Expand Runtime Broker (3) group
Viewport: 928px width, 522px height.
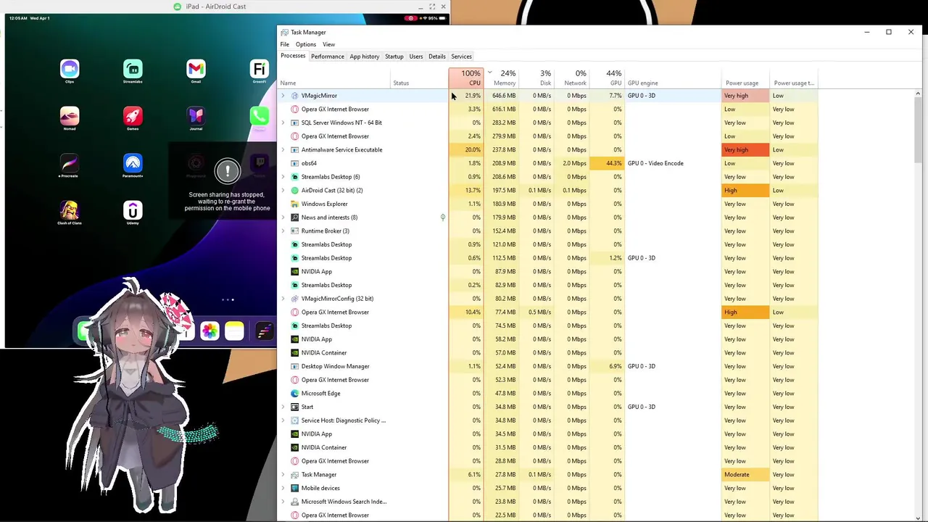pos(283,231)
